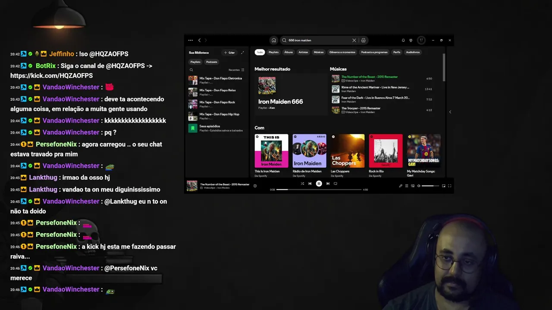The width and height of the screenshot is (552, 310).
Task: Open Spotify notifications bell
Action: point(403,40)
